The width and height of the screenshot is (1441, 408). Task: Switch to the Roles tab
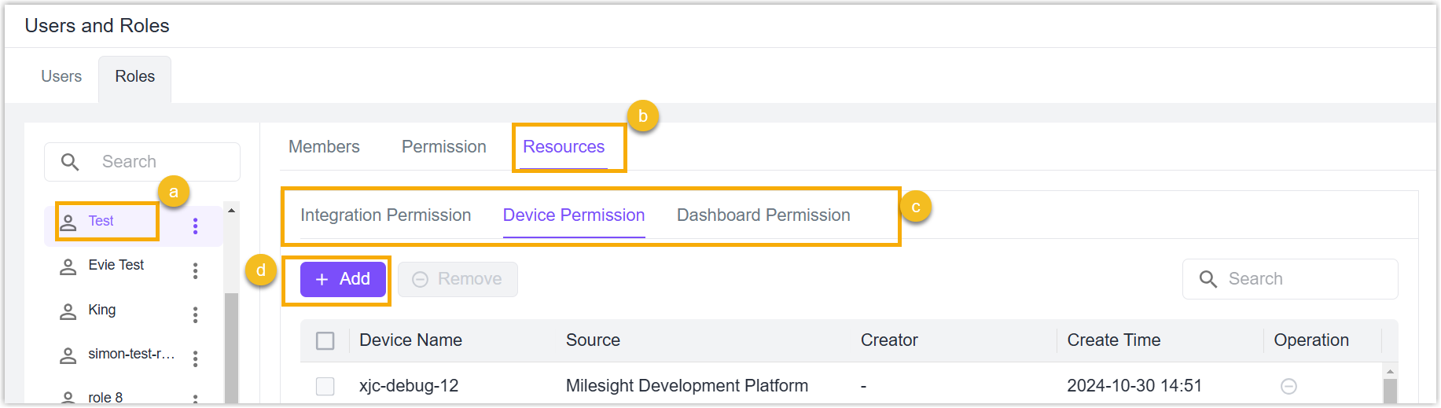135,76
